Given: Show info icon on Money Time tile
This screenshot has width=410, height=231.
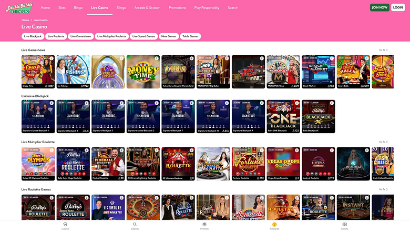Looking at the screenshot, I should (157, 58).
